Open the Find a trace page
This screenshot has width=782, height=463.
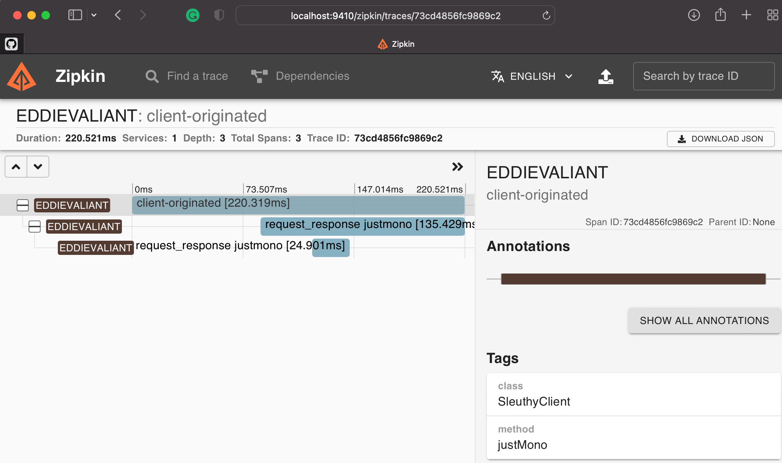187,76
